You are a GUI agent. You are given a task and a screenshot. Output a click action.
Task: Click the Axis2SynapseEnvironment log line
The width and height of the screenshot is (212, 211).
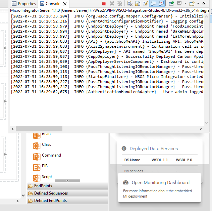[107, 46]
